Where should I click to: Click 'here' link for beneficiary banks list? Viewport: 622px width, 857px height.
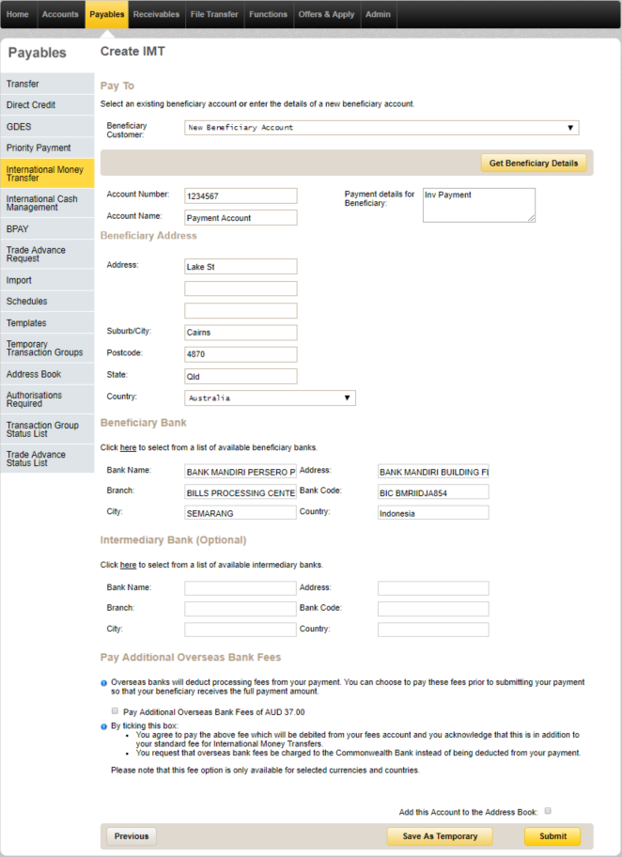click(x=128, y=447)
